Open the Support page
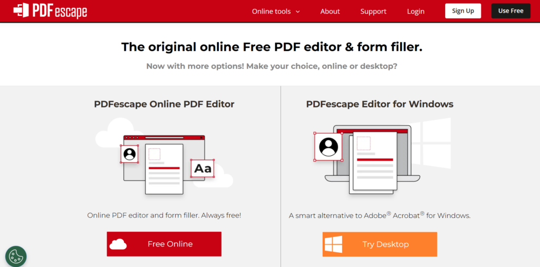This screenshot has width=540, height=267. pos(373,12)
